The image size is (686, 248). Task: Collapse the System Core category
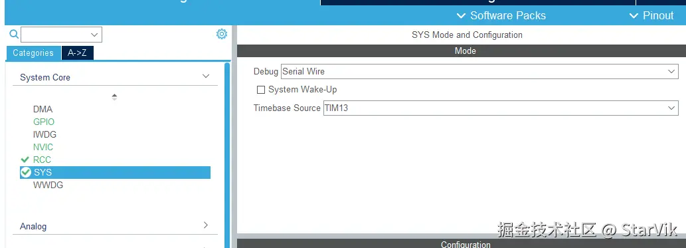(x=206, y=76)
